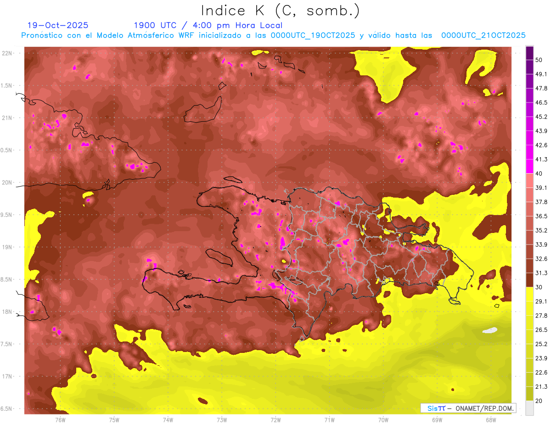Click the latitude label '20N'
551x426 pixels.
8,182
